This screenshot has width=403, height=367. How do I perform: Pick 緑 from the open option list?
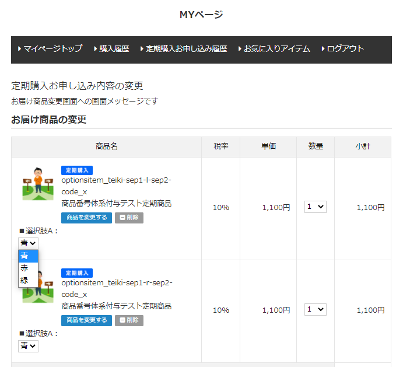(x=28, y=280)
